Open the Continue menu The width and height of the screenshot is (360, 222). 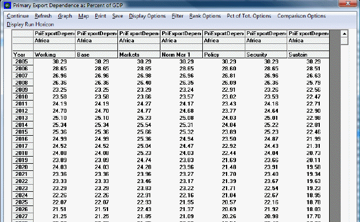click(17, 16)
